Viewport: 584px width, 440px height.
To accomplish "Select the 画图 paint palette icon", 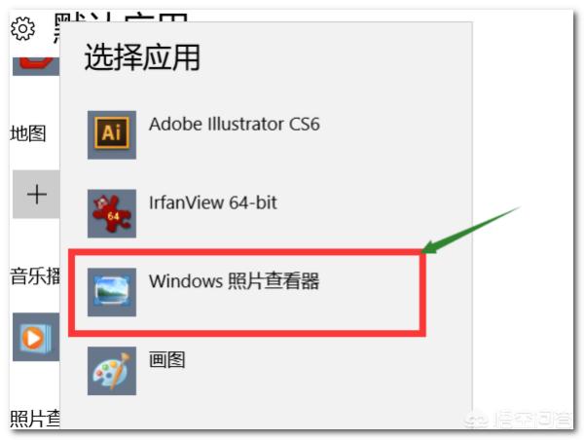I will click(112, 371).
